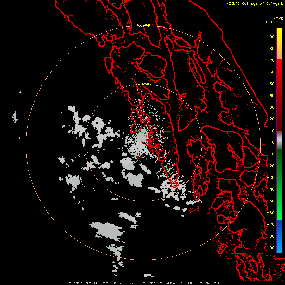
Task: Click the 40 value on velocity scale
Action: click(272, 95)
